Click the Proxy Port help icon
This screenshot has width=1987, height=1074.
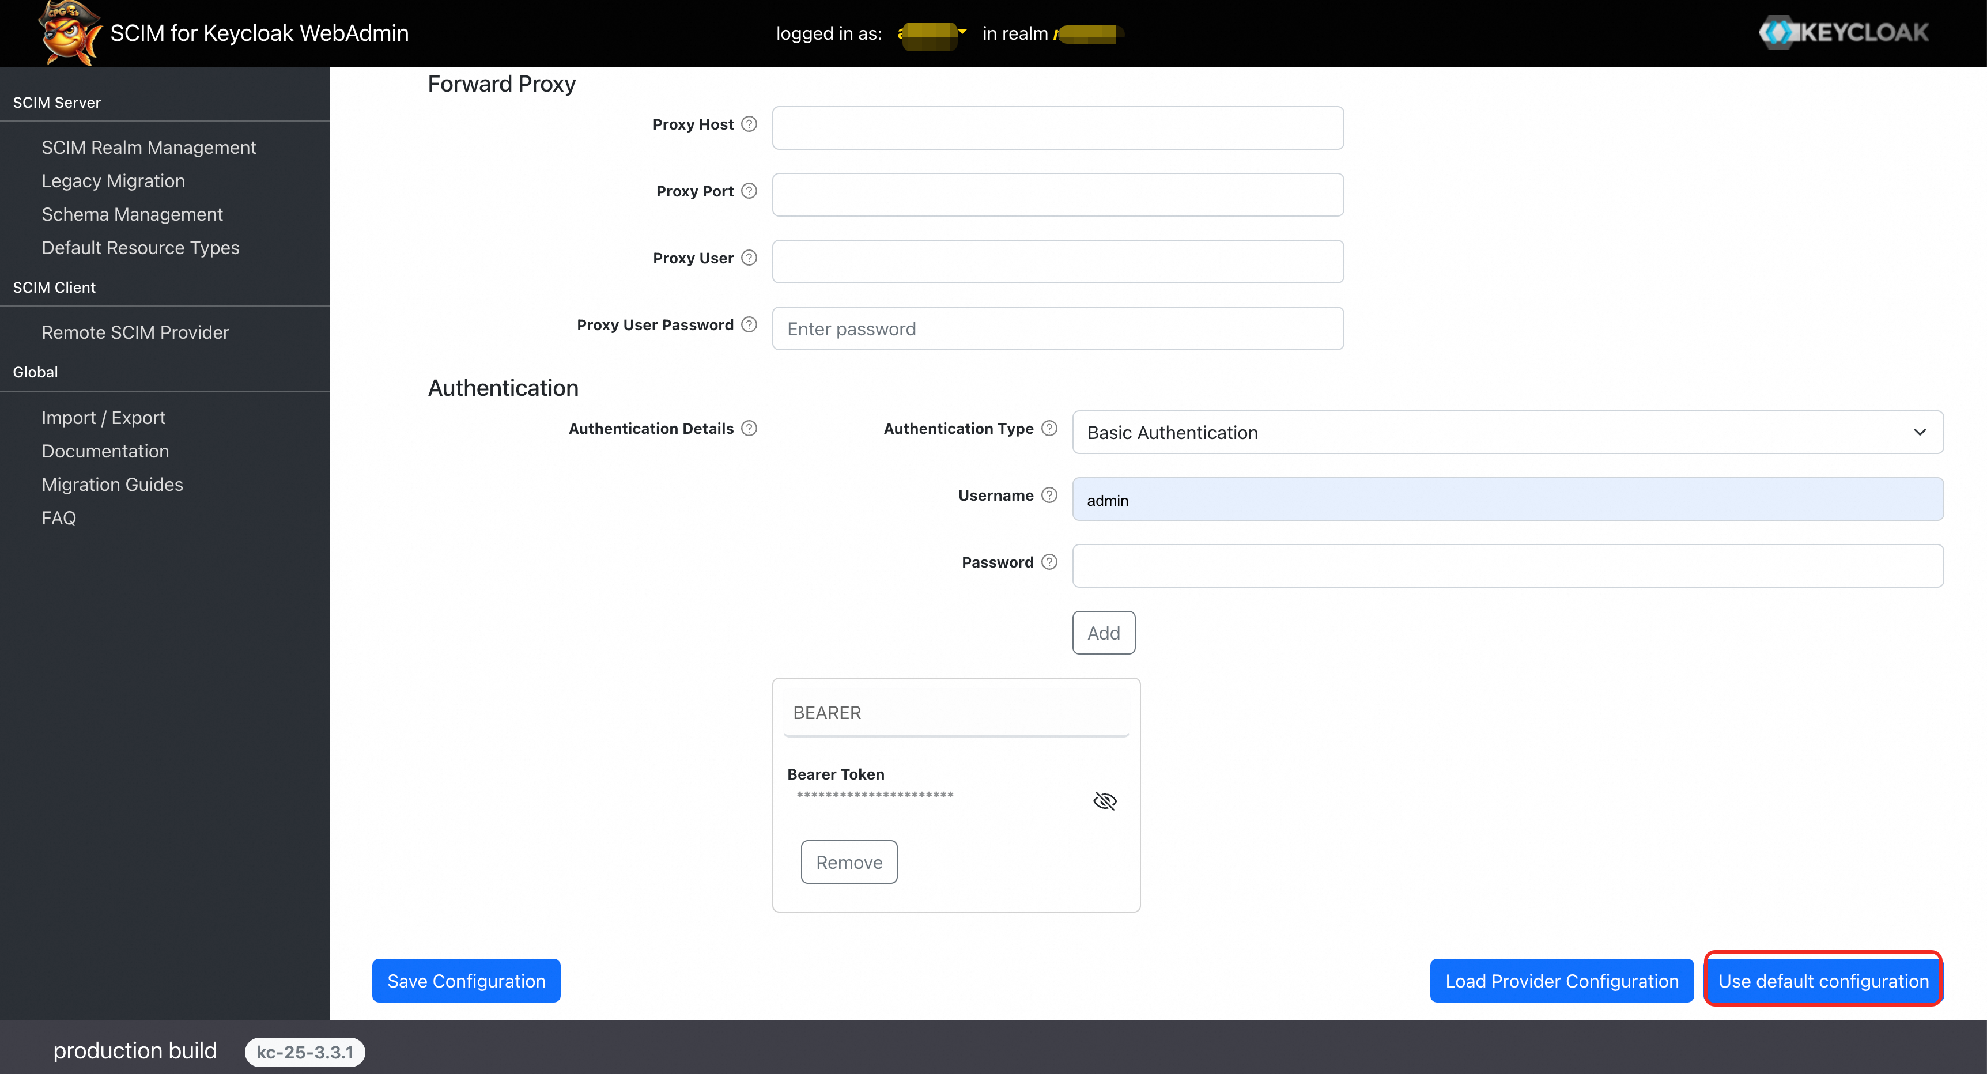(x=749, y=191)
